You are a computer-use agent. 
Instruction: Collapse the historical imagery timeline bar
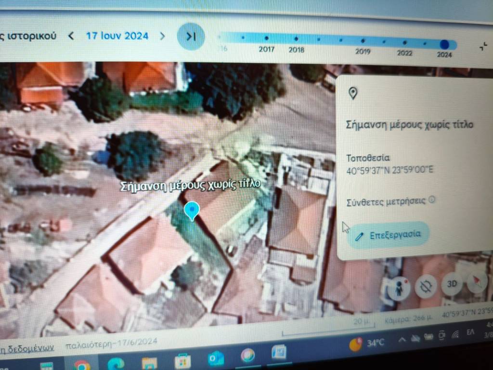[x=483, y=46]
